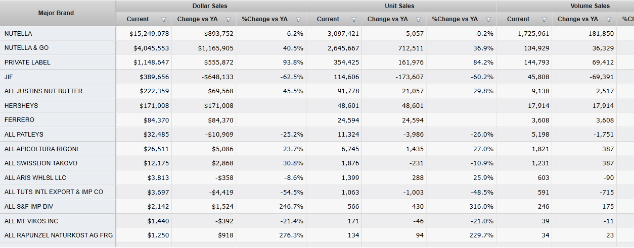Viewport: 634px width, 248px height.
Task: Select the PRIVATE LABEL brand row
Action: tap(27, 63)
